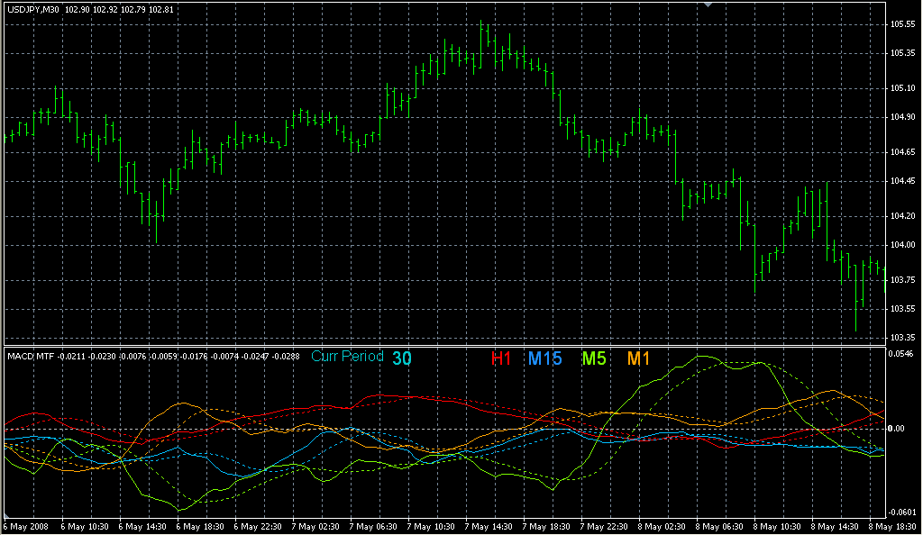Click the 0.0546 indicator scale value
923x535 pixels.
[x=904, y=354]
